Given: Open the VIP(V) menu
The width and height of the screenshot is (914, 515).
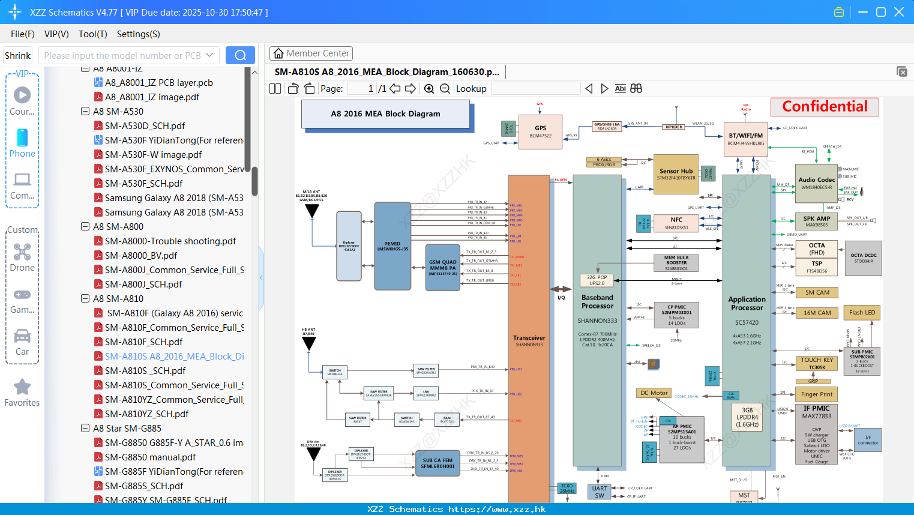Looking at the screenshot, I should 56,34.
